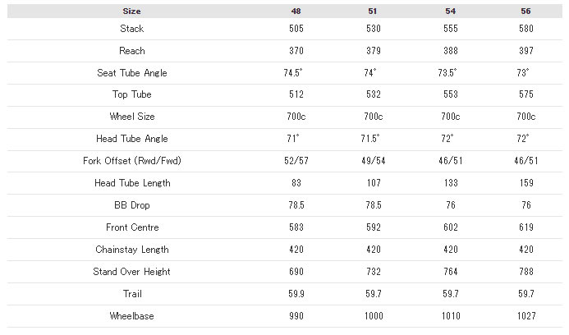The width and height of the screenshot is (569, 335).
Task: Select the size 54 column header
Action: [450, 11]
